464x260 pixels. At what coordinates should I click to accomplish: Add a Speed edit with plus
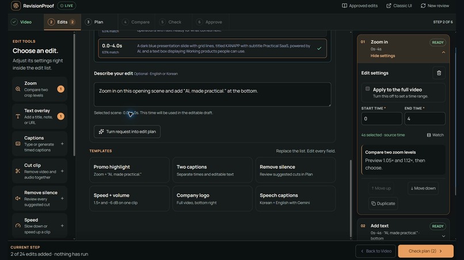tap(62, 226)
